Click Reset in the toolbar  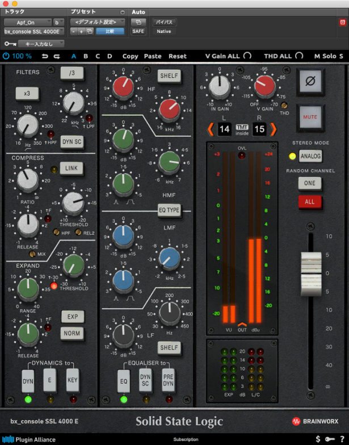(x=178, y=56)
